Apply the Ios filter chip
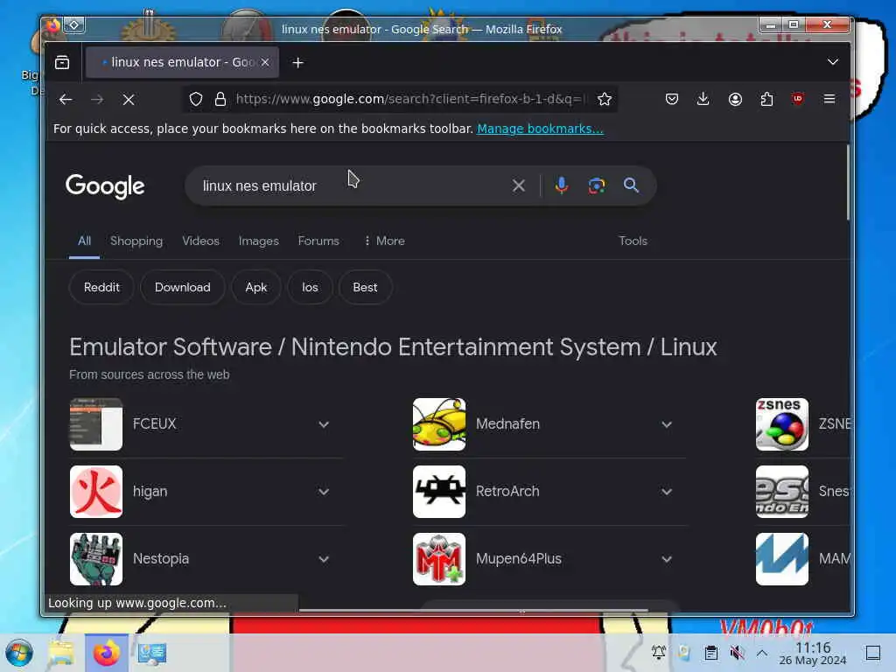Screen dimensions: 896x672 (x=310, y=287)
